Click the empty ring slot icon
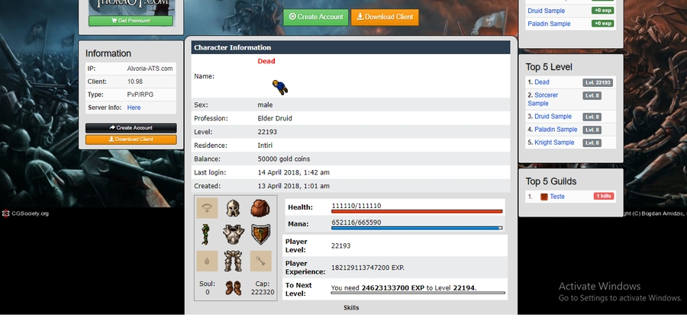The image size is (687, 324). [x=207, y=261]
